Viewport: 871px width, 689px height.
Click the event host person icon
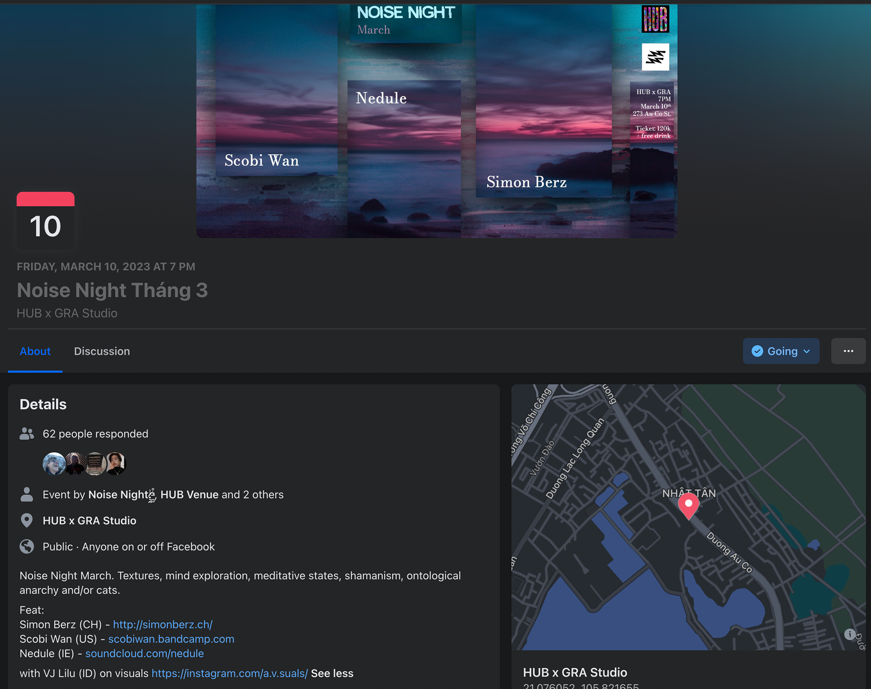point(27,495)
